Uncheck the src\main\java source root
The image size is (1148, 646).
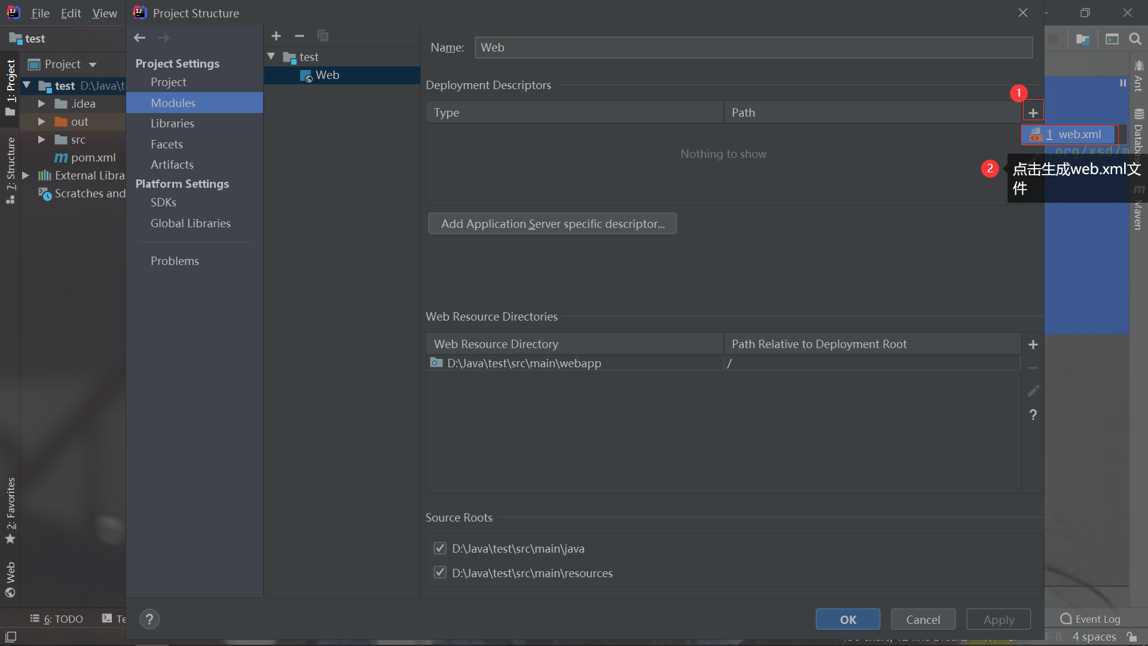pyautogui.click(x=440, y=549)
